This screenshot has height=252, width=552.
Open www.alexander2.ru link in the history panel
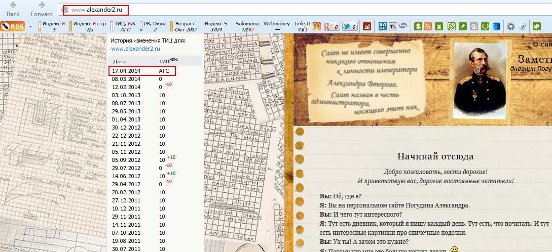(x=135, y=49)
